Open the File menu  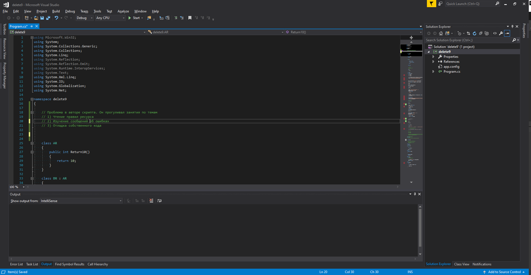[x=5, y=11]
